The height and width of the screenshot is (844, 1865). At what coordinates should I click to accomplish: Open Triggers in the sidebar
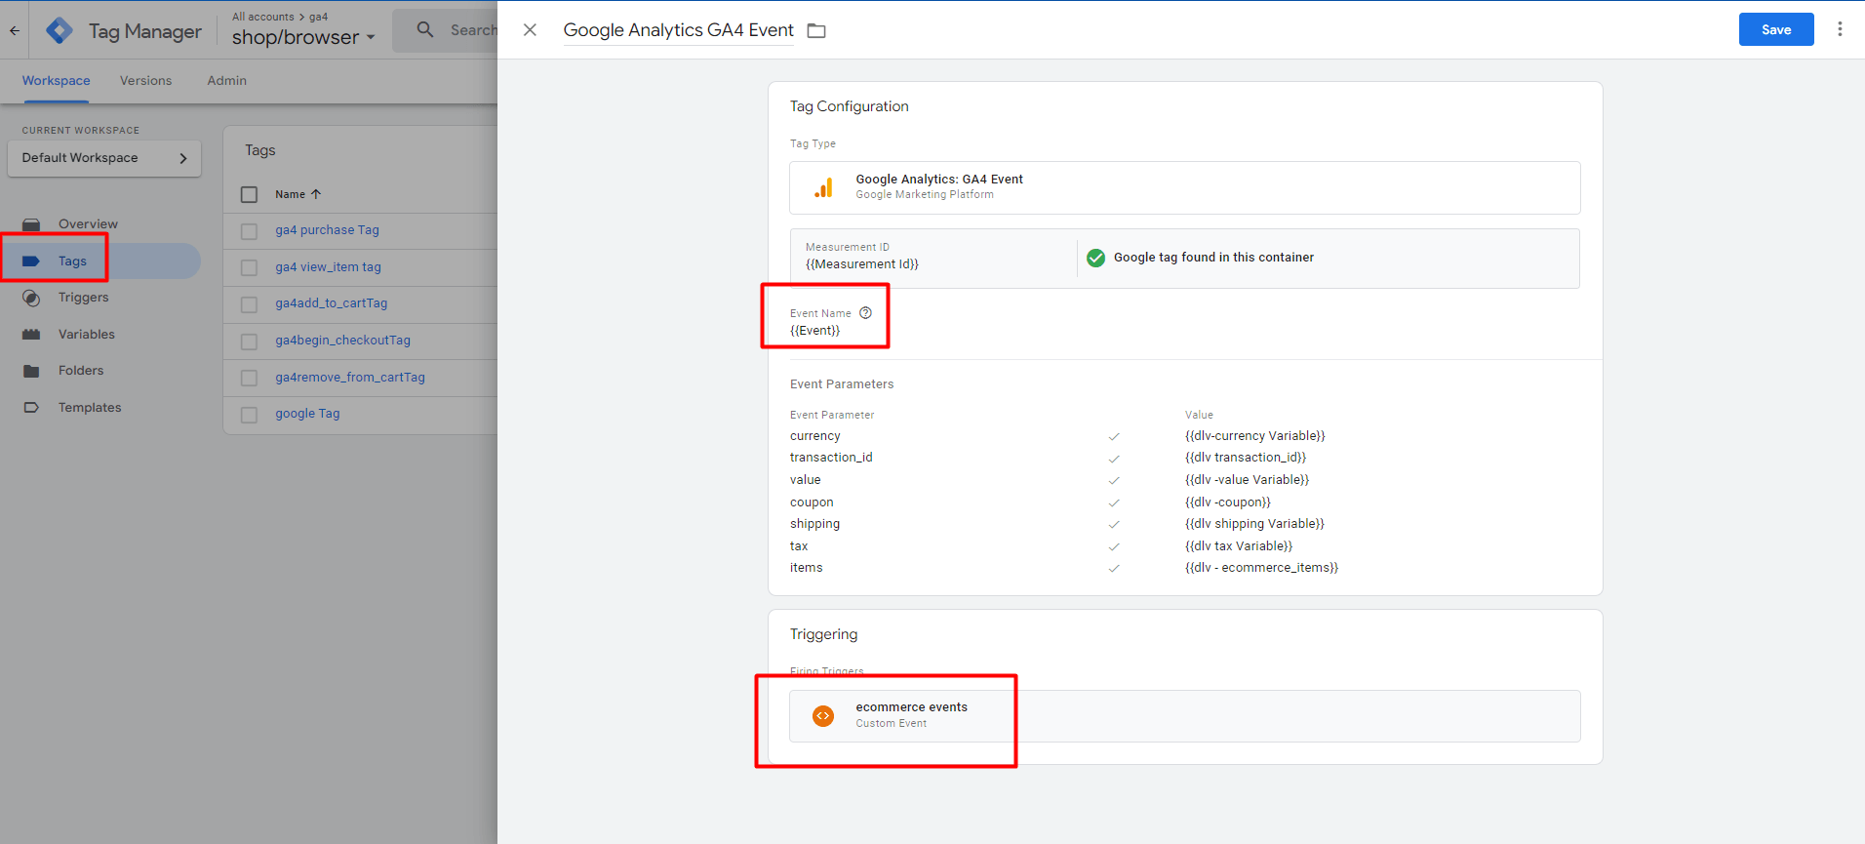83,298
